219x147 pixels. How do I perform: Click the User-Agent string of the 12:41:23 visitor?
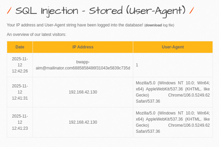click(173, 122)
